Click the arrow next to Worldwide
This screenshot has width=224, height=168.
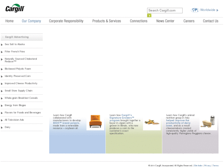pos(218,10)
